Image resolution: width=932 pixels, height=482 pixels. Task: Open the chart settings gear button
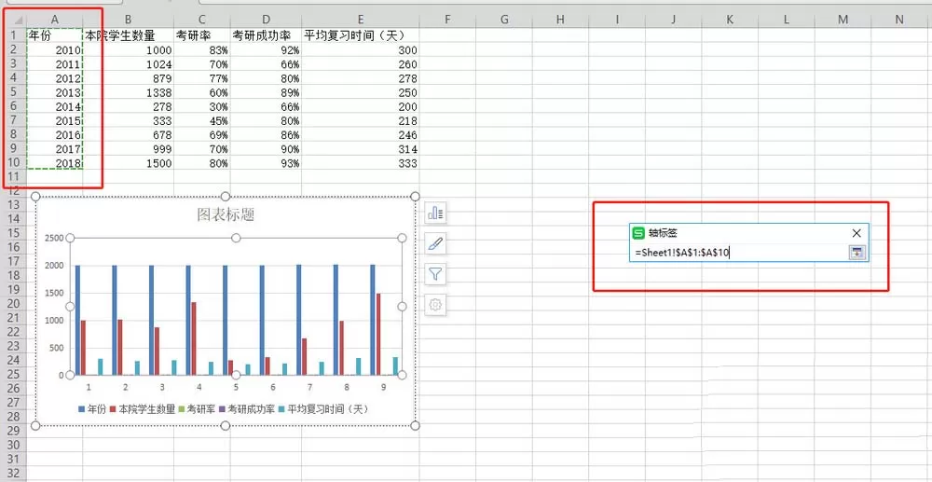click(435, 305)
